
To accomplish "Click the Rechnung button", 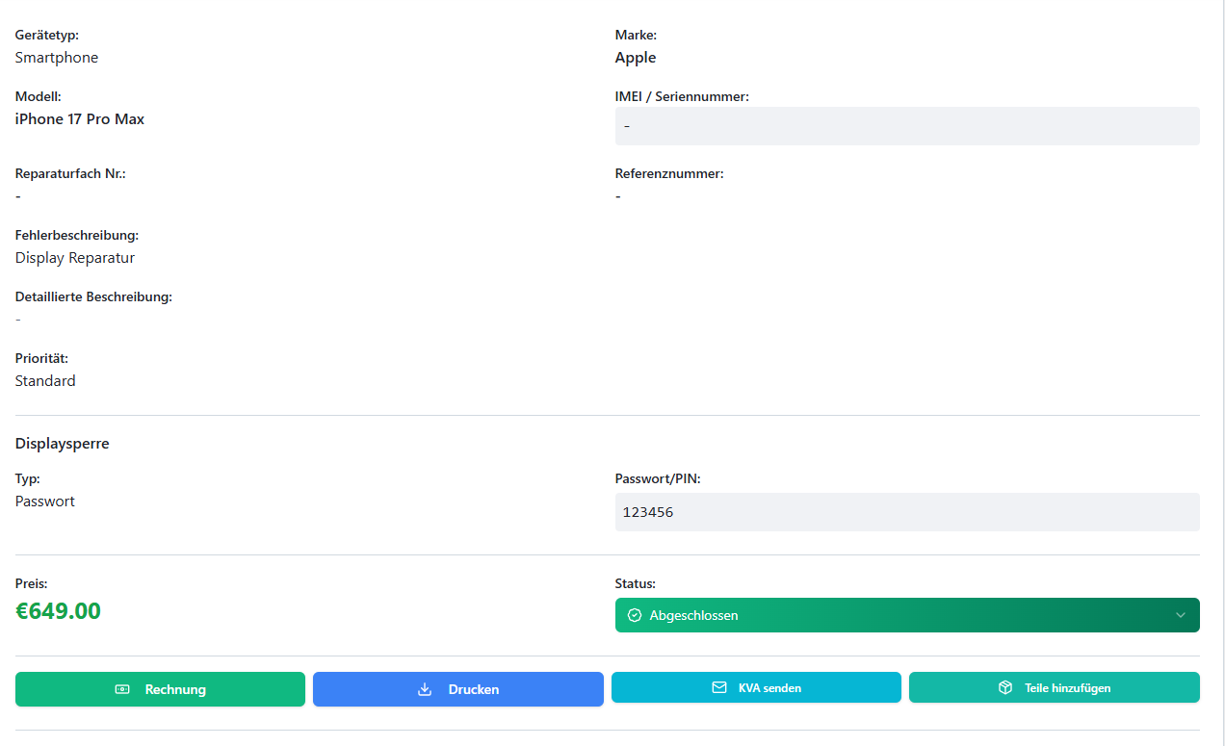I will (160, 689).
